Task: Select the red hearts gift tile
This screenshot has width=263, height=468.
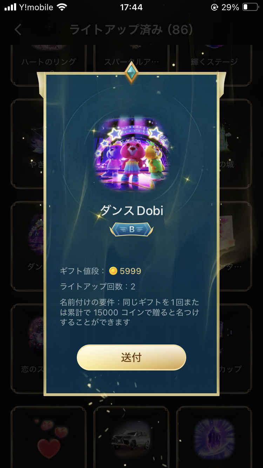Action: coord(49,437)
